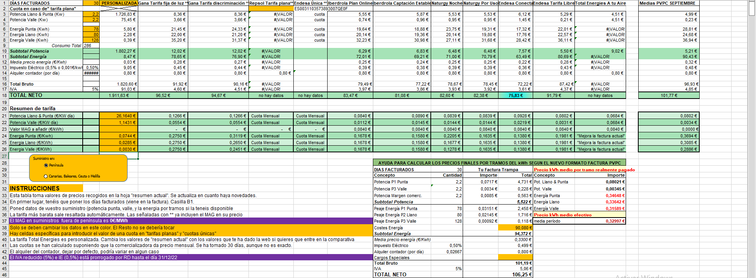
Task: Click the AYUDA PARA CALCULAR LOS PRECIOS header
Action: (499, 163)
